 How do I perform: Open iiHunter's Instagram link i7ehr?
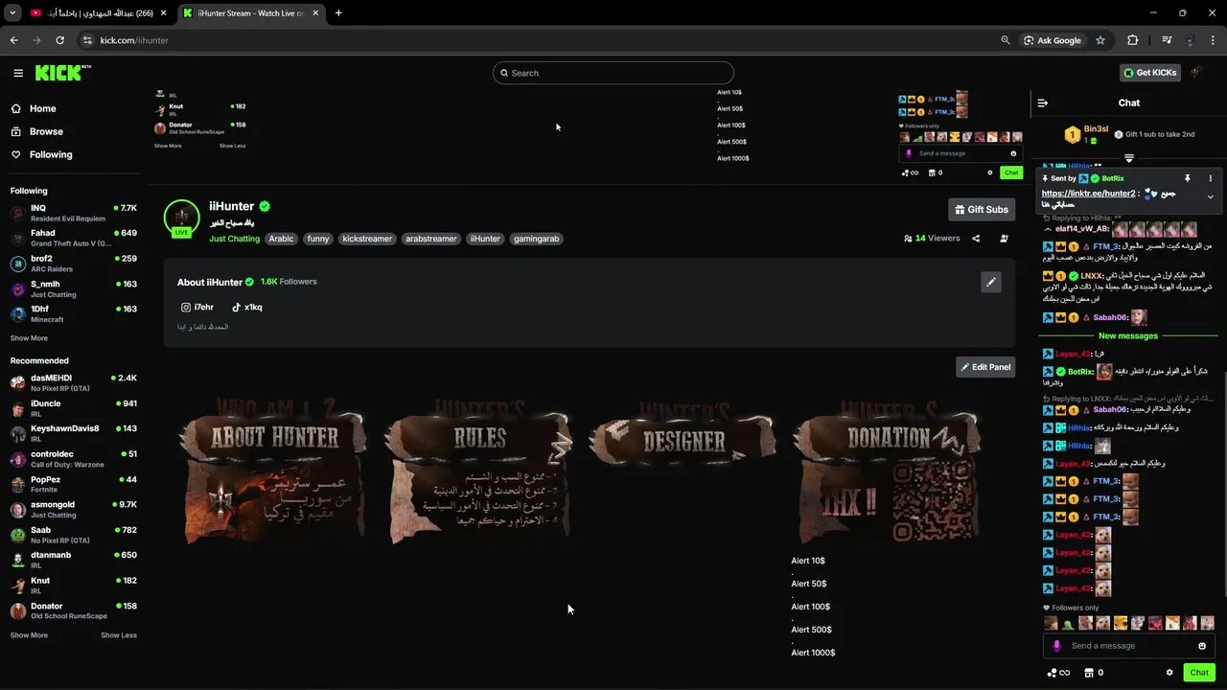tap(197, 308)
